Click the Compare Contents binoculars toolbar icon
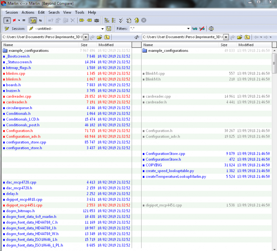 33,20
